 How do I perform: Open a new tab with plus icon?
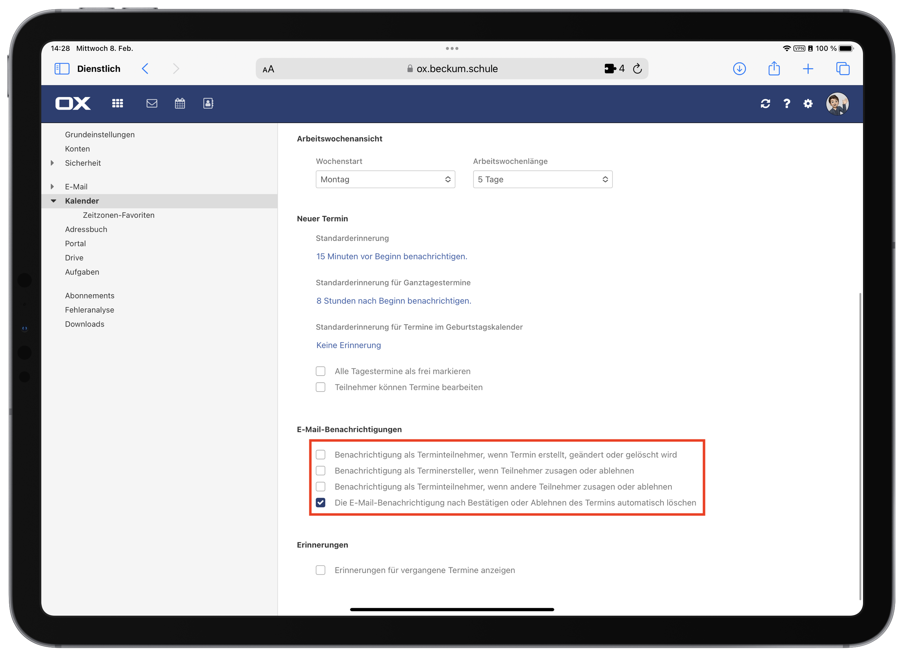point(808,69)
